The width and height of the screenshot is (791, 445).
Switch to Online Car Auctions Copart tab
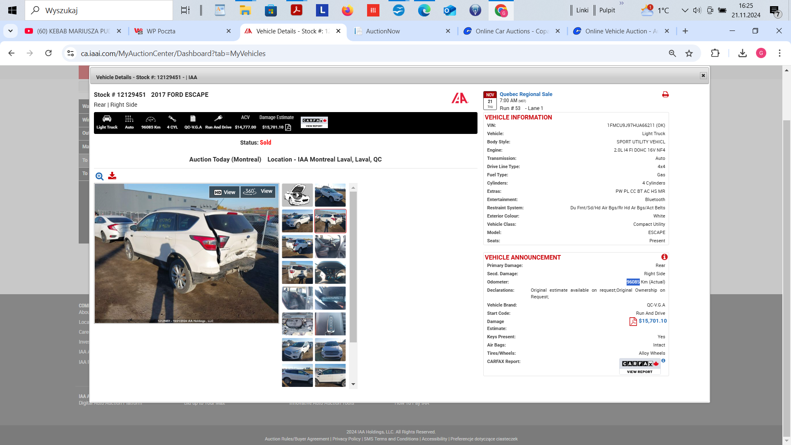click(x=511, y=31)
